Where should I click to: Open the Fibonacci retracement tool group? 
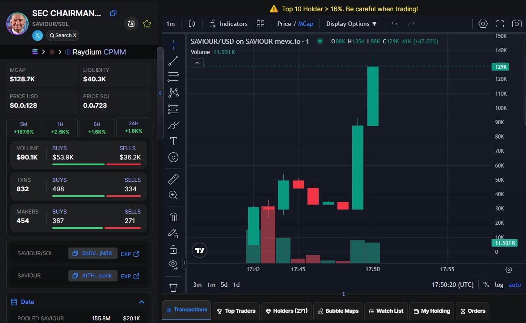[173, 77]
